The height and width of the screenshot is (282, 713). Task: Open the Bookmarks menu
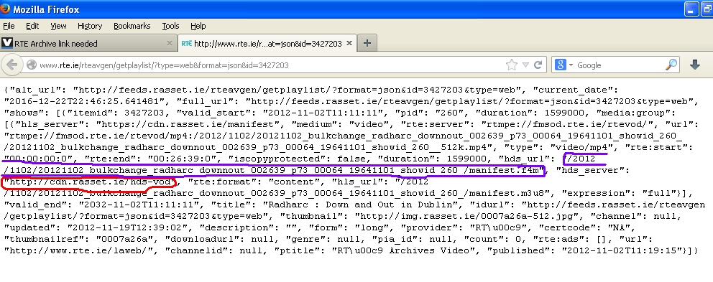point(132,26)
